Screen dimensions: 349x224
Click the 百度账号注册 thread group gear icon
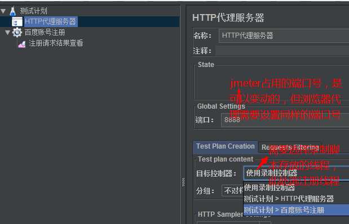coord(17,33)
